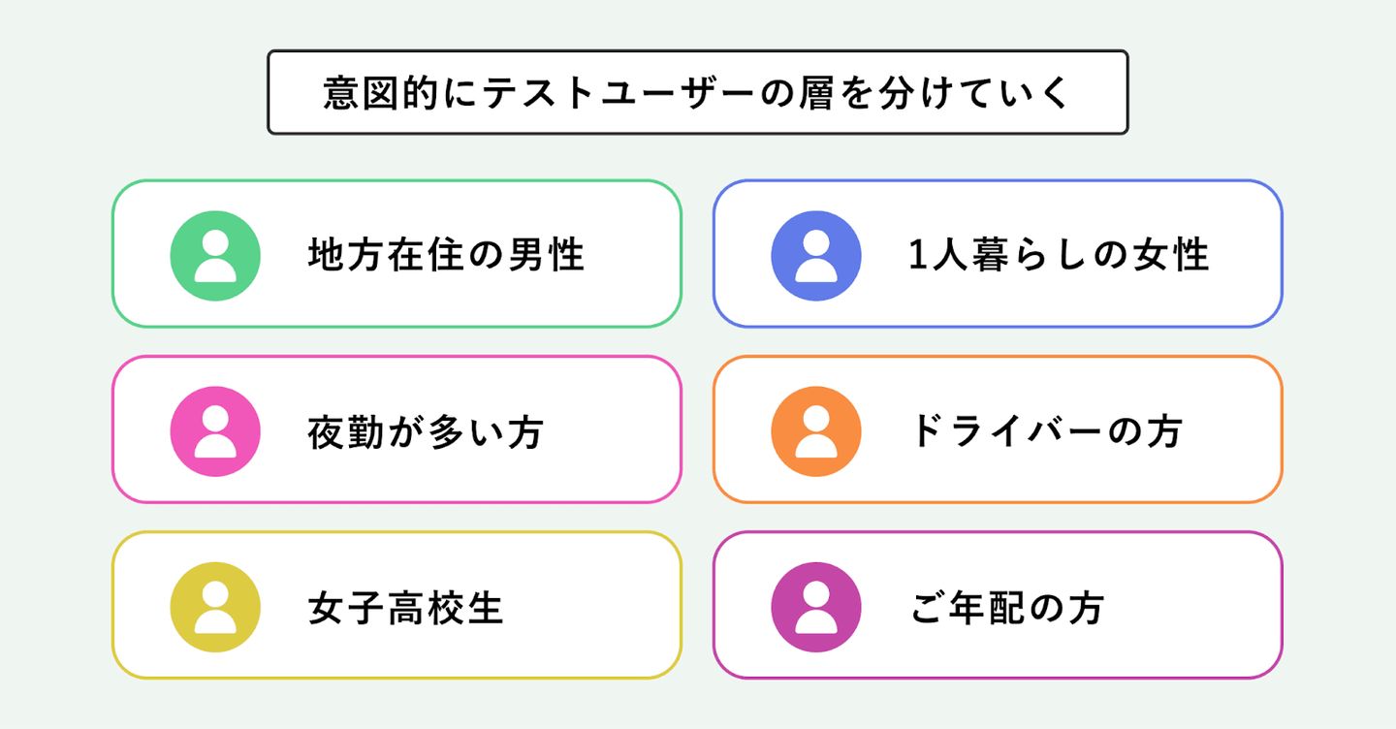Click the 1人暮らしの女性 label text

point(1059,255)
